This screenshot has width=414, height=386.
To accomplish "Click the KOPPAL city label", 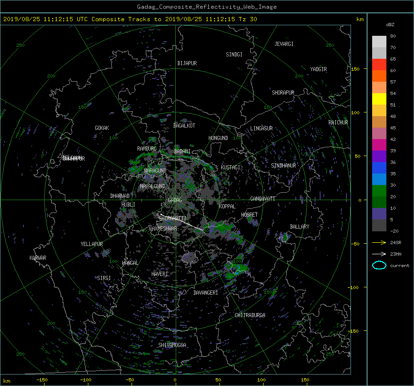I will coord(227,206).
